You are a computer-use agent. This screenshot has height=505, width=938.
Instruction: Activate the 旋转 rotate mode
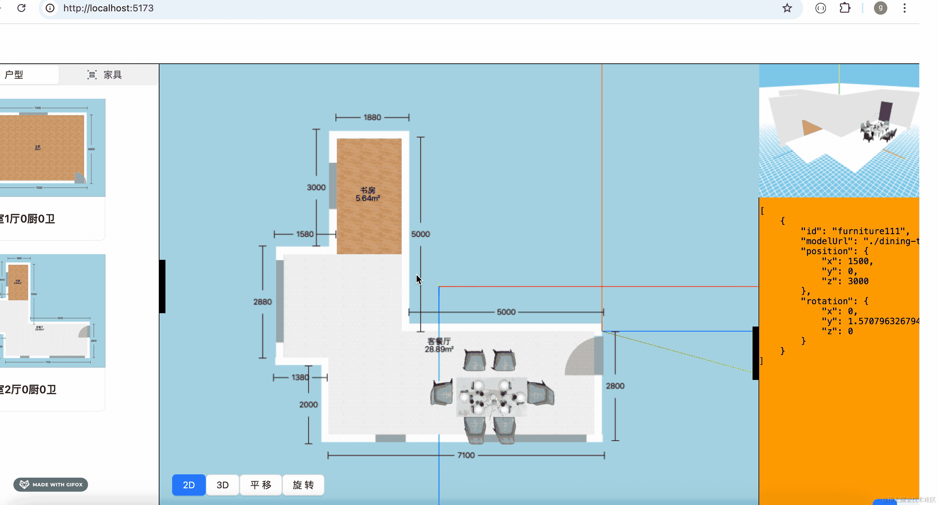tap(303, 485)
